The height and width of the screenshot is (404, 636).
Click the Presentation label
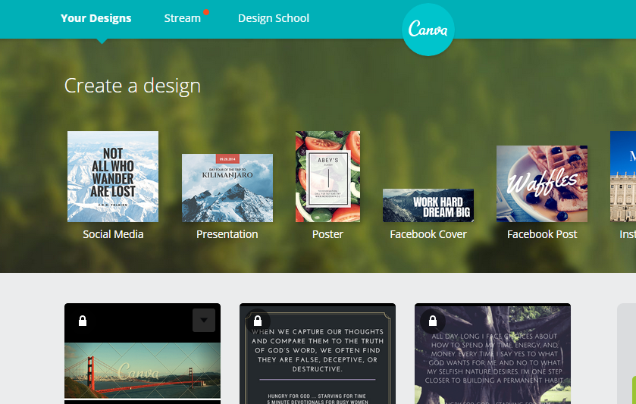coord(227,234)
